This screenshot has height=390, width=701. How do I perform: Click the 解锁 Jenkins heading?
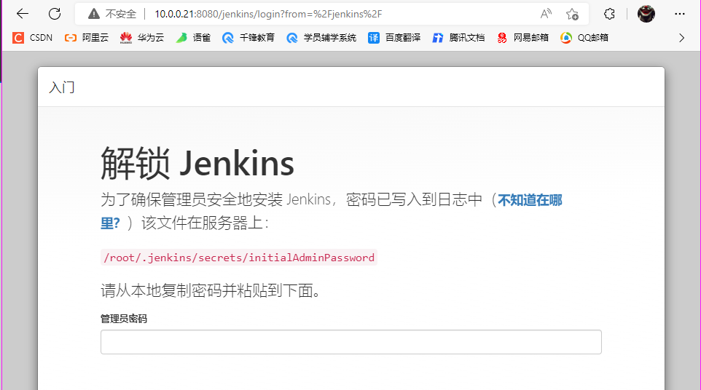pyautogui.click(x=197, y=163)
